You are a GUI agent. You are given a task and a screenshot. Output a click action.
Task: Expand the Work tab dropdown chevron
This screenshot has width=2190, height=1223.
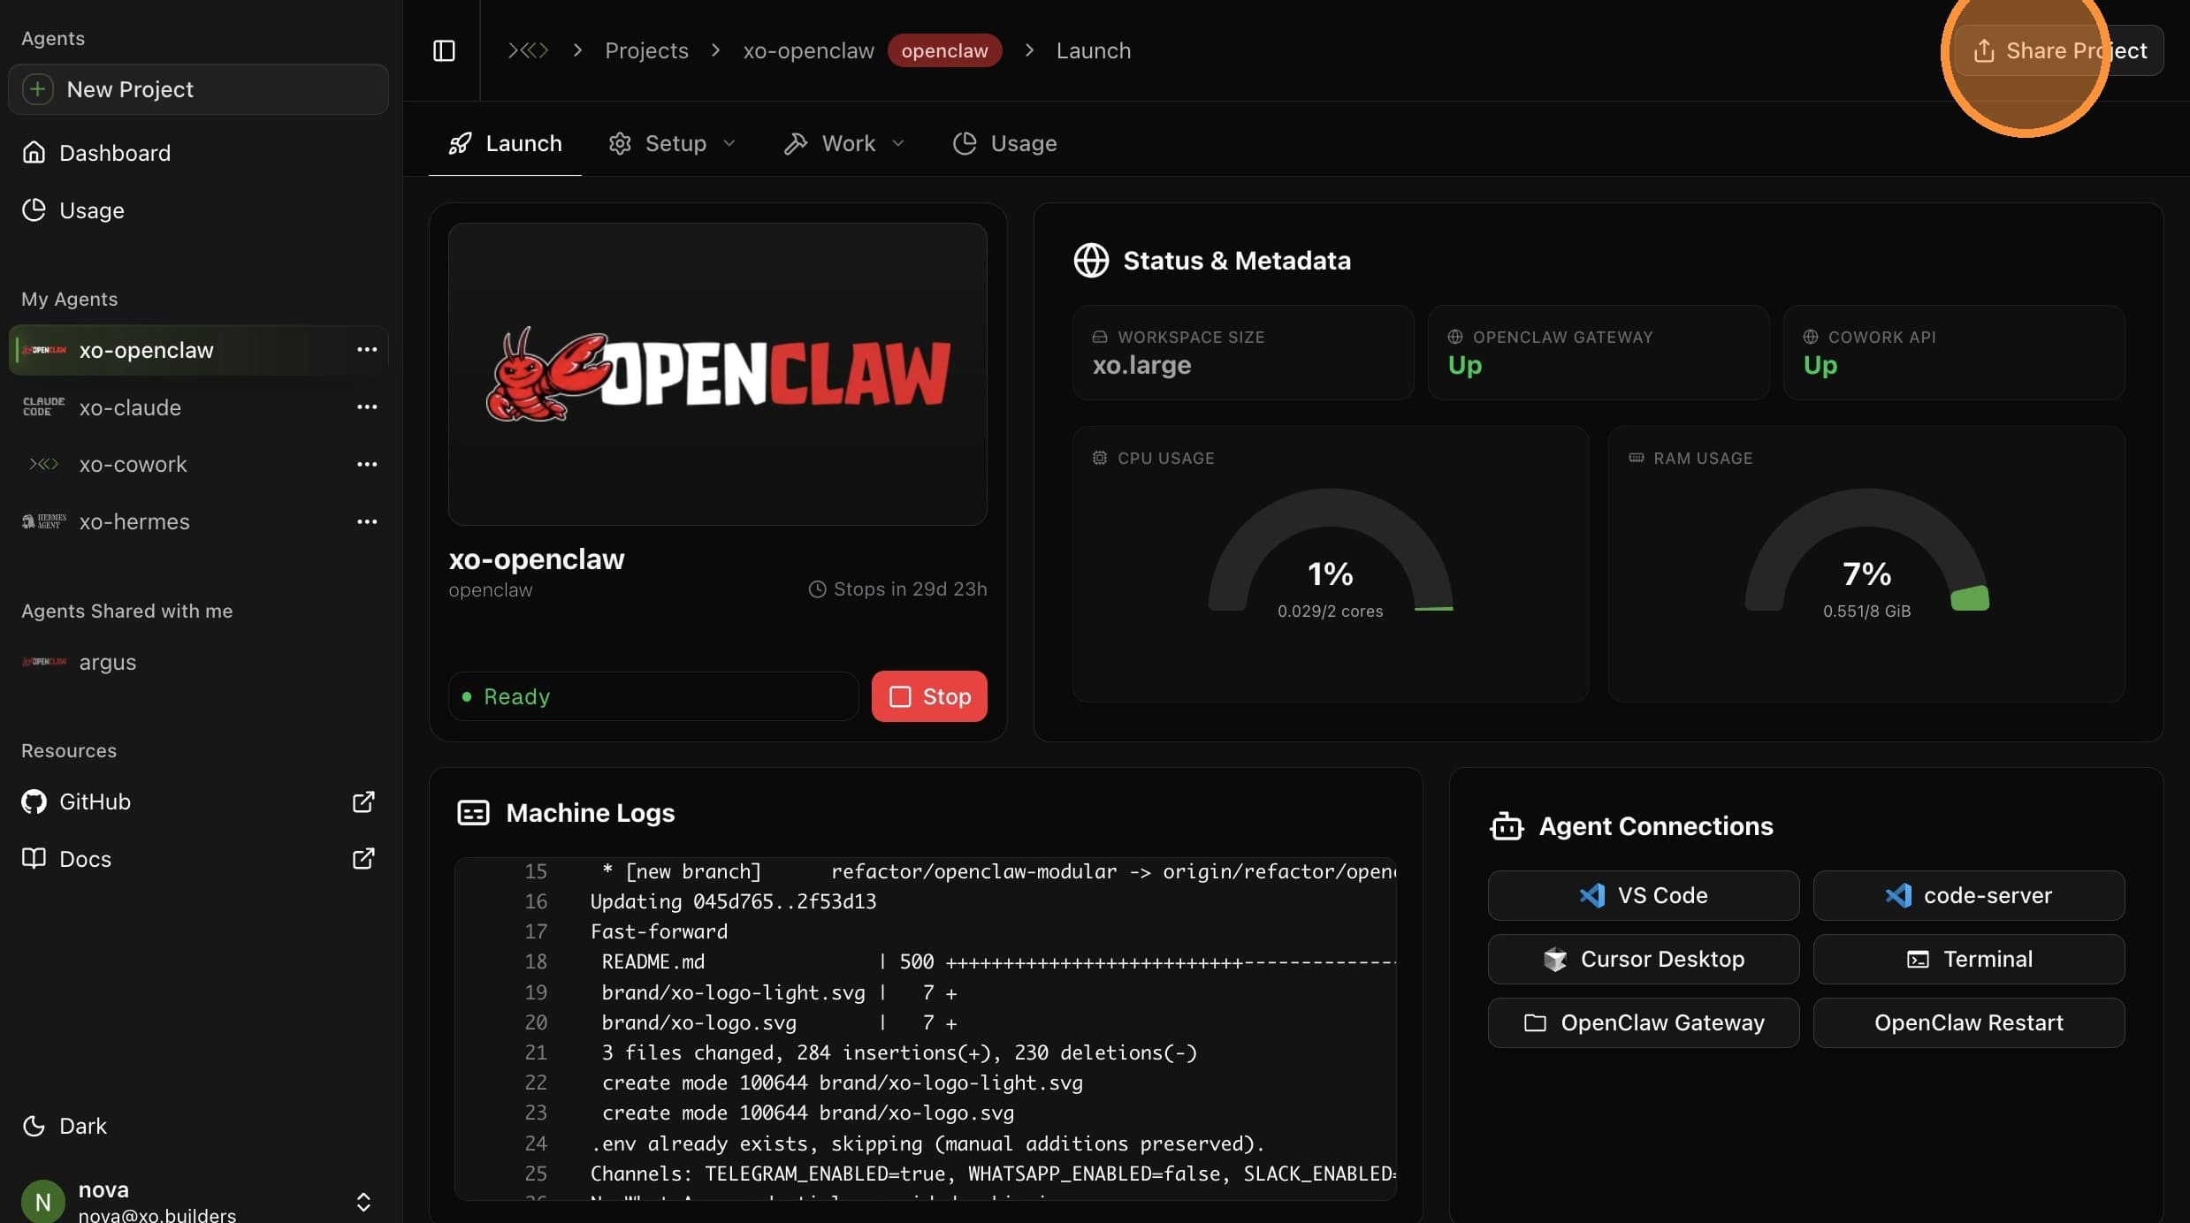[898, 143]
